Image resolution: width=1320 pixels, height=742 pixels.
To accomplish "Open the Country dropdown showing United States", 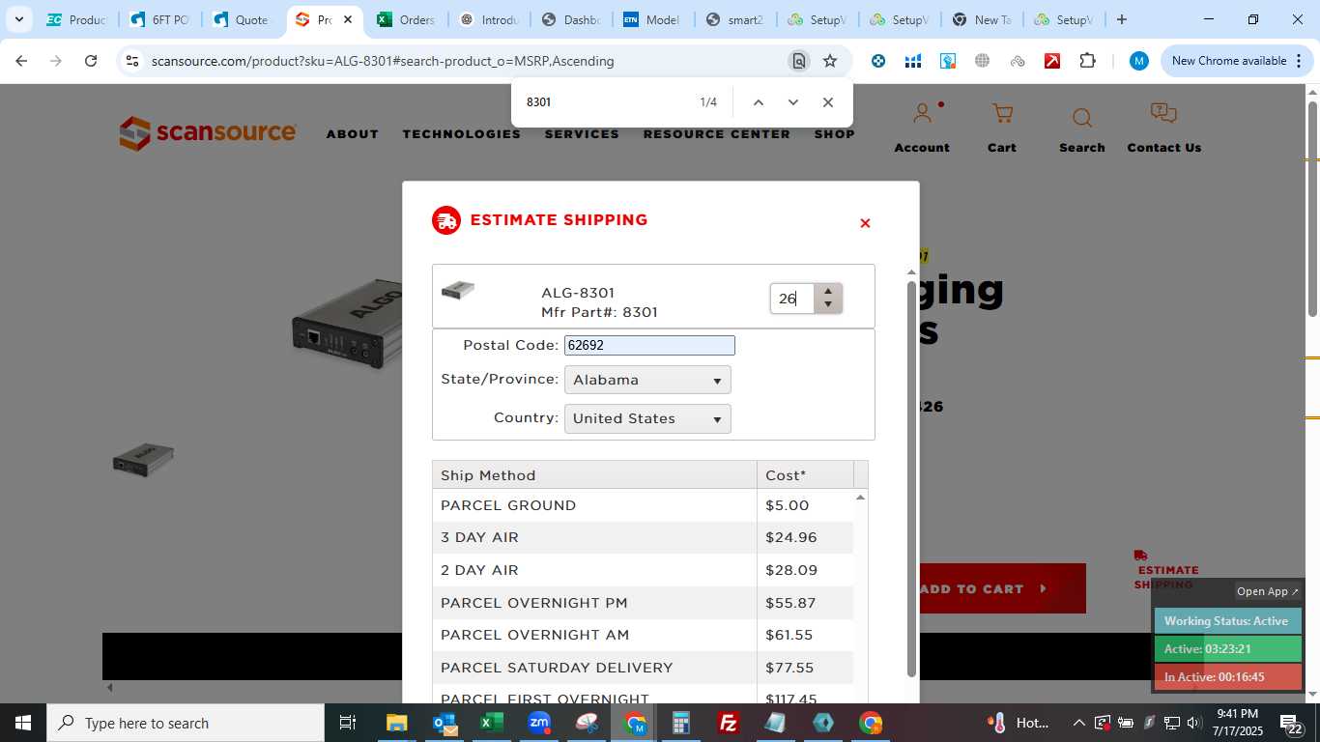I will tap(647, 418).
